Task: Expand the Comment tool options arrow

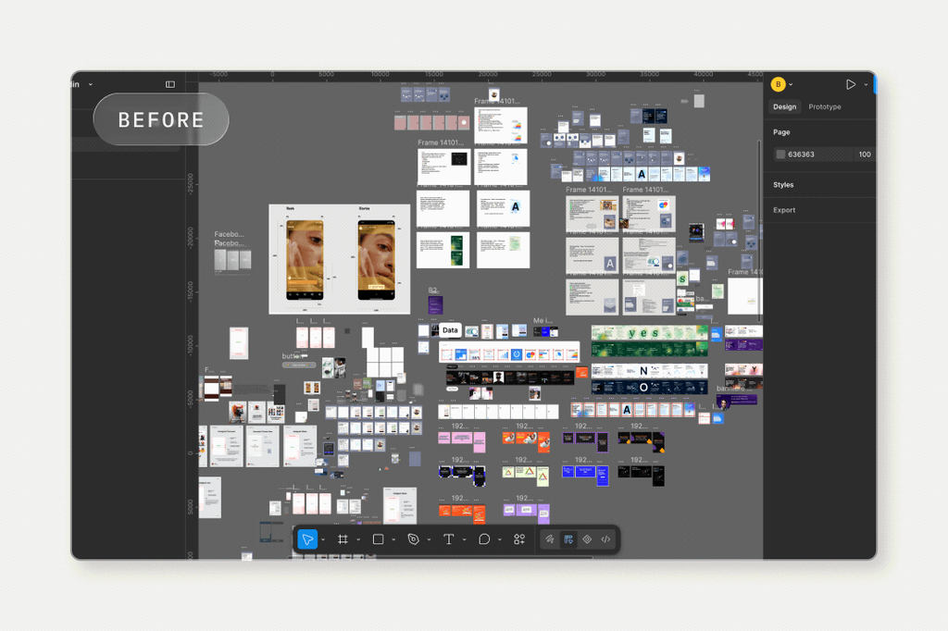Action: pos(500,539)
